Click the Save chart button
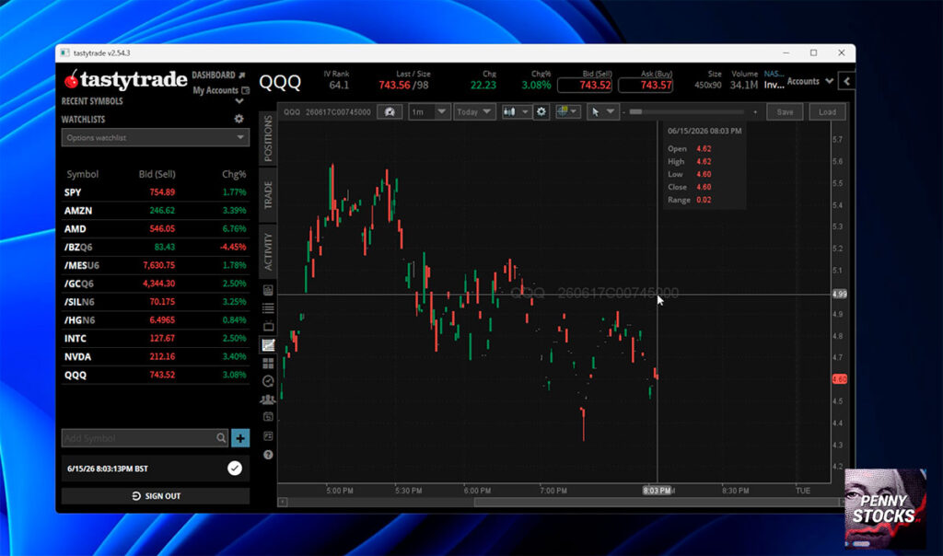This screenshot has height=556, width=943. pyautogui.click(x=785, y=111)
